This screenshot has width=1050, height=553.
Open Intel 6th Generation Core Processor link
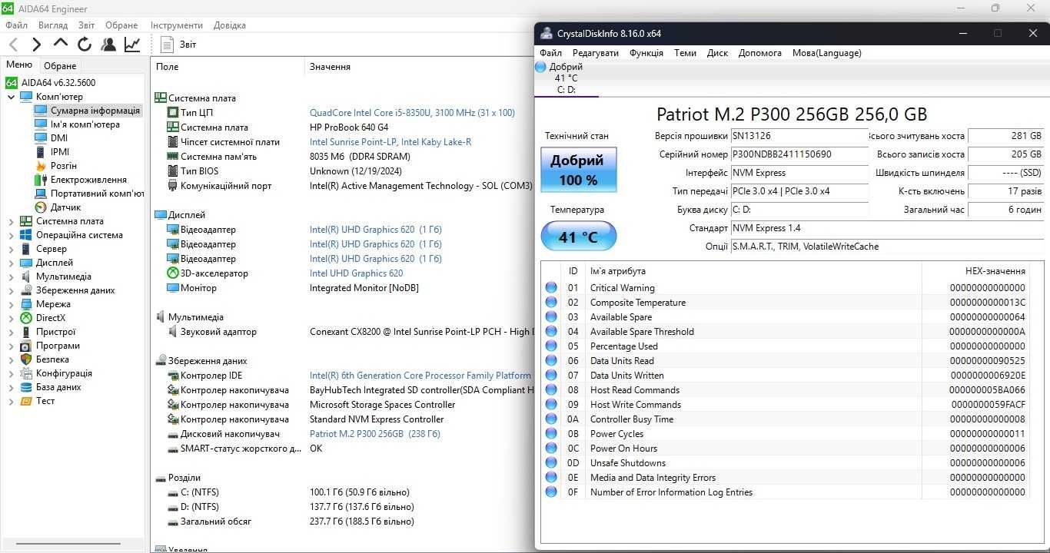point(420,376)
